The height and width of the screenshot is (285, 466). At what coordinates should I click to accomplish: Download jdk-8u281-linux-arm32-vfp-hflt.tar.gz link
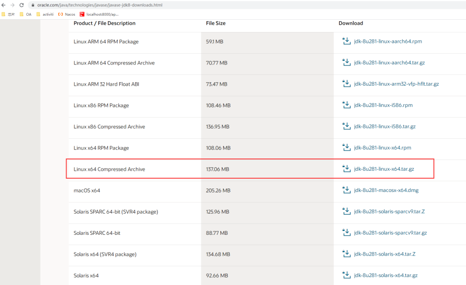point(396,84)
